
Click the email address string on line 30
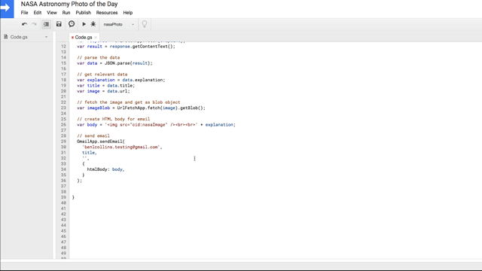click(122, 148)
